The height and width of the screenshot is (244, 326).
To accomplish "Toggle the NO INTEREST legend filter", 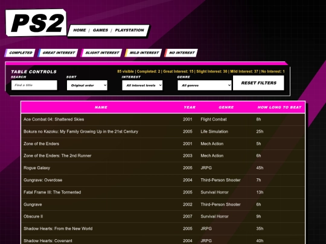I will point(181,52).
